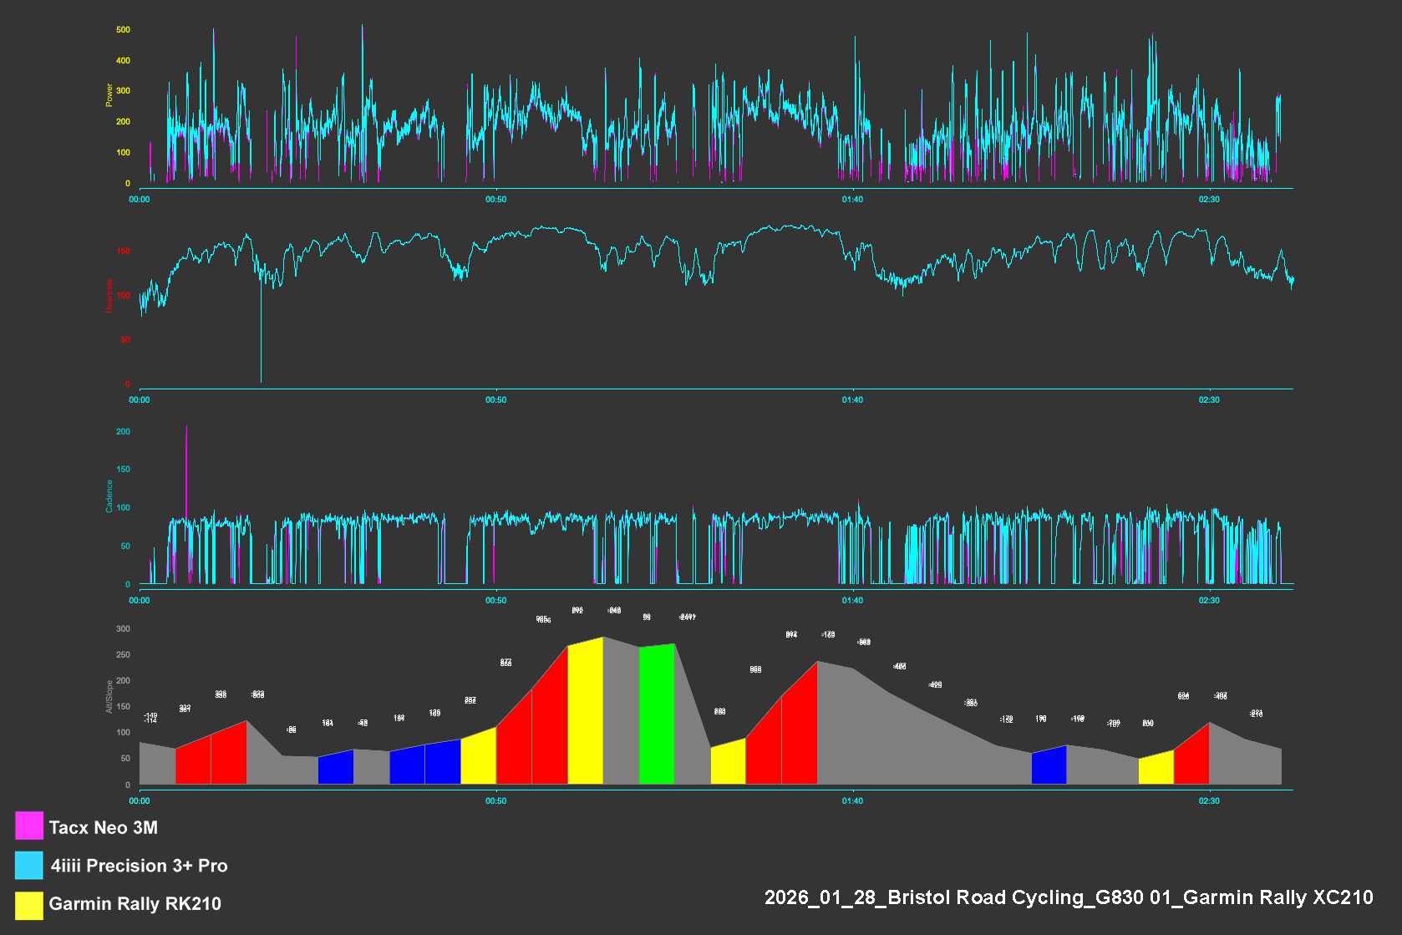This screenshot has height=935, width=1402.
Task: Click the 00:00 tick under the Alt/Slope chart
Action: 140,801
